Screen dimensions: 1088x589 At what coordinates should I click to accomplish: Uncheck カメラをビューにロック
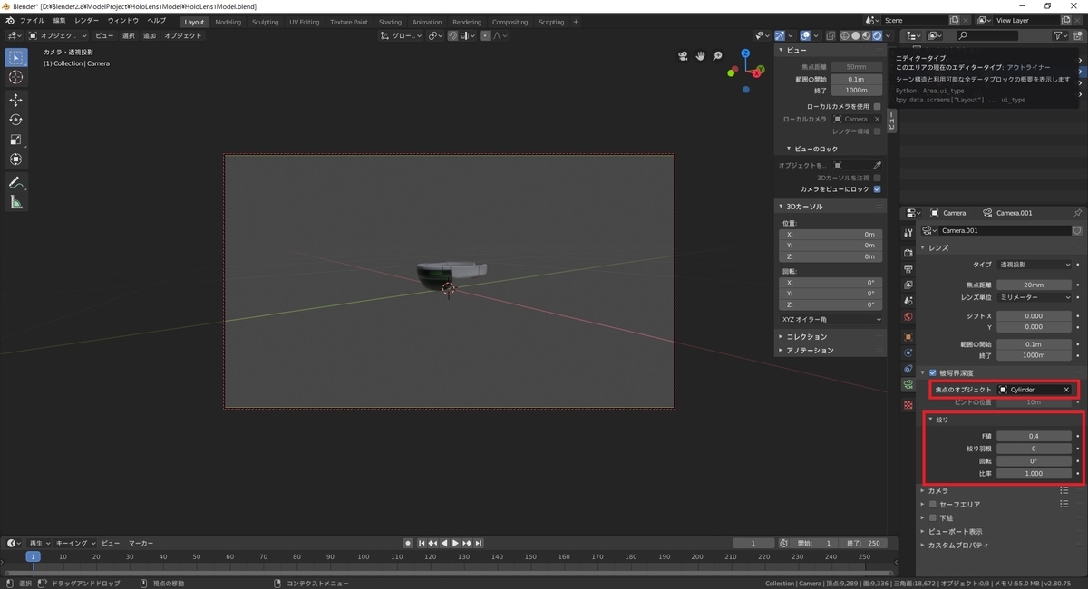(x=877, y=189)
